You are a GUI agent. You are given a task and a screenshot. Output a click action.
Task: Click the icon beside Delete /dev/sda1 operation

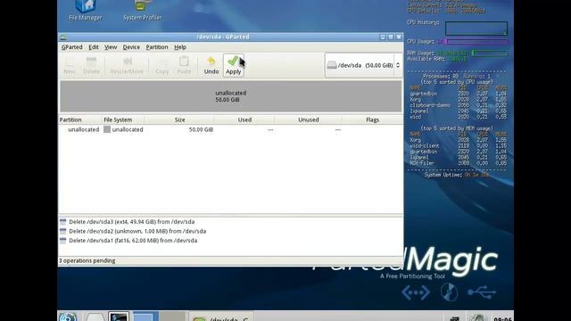(63, 241)
